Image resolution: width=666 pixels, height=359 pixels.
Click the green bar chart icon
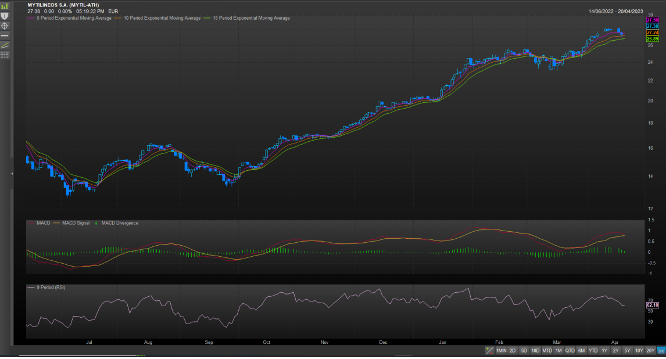[5, 6]
